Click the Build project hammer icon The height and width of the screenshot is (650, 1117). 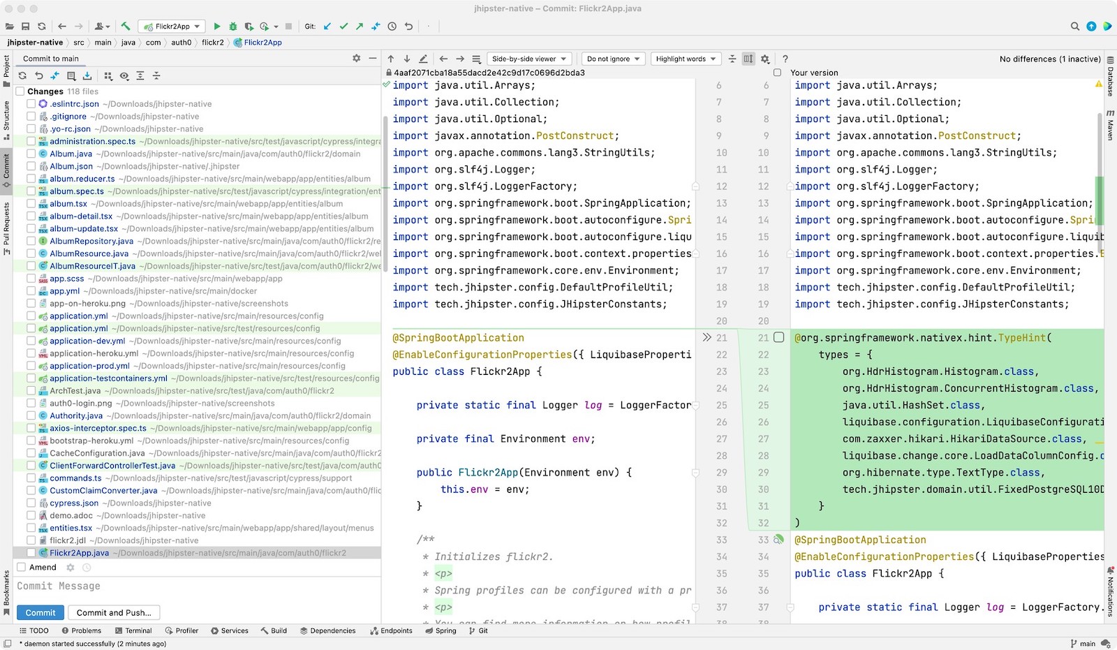point(126,27)
